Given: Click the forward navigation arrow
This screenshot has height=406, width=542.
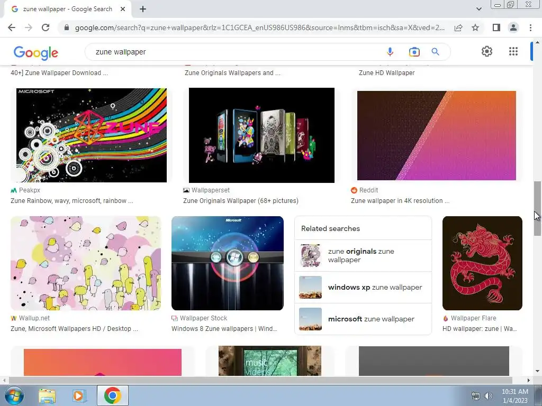Looking at the screenshot, I should [29, 27].
